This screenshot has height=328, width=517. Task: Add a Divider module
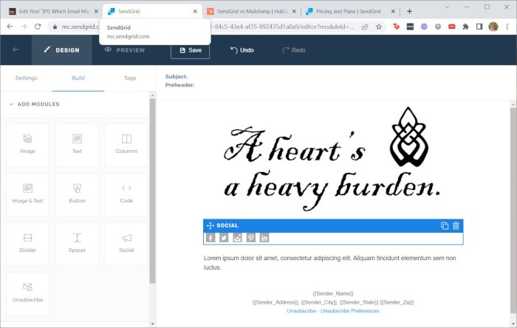(x=27, y=244)
